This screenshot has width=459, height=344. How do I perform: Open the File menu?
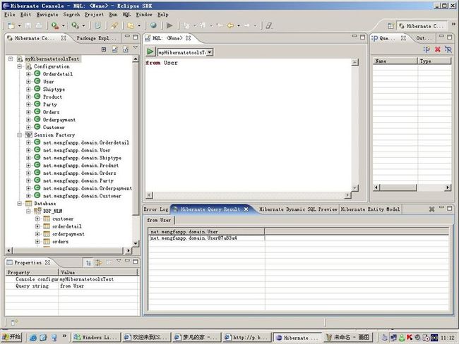pyautogui.click(x=9, y=14)
